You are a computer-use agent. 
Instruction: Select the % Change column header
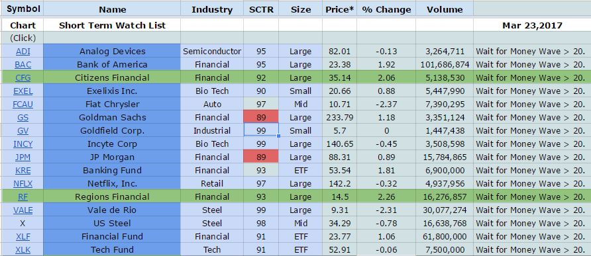[x=386, y=9]
